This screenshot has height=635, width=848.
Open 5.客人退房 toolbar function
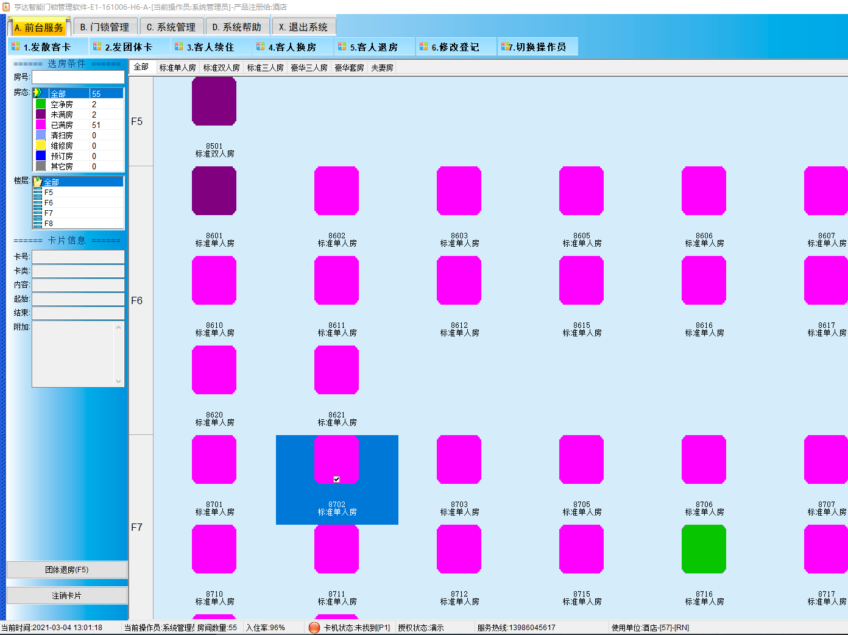click(374, 47)
